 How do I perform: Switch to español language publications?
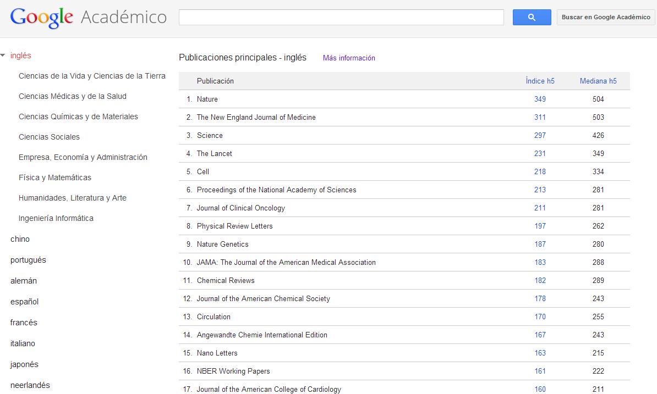pos(24,302)
